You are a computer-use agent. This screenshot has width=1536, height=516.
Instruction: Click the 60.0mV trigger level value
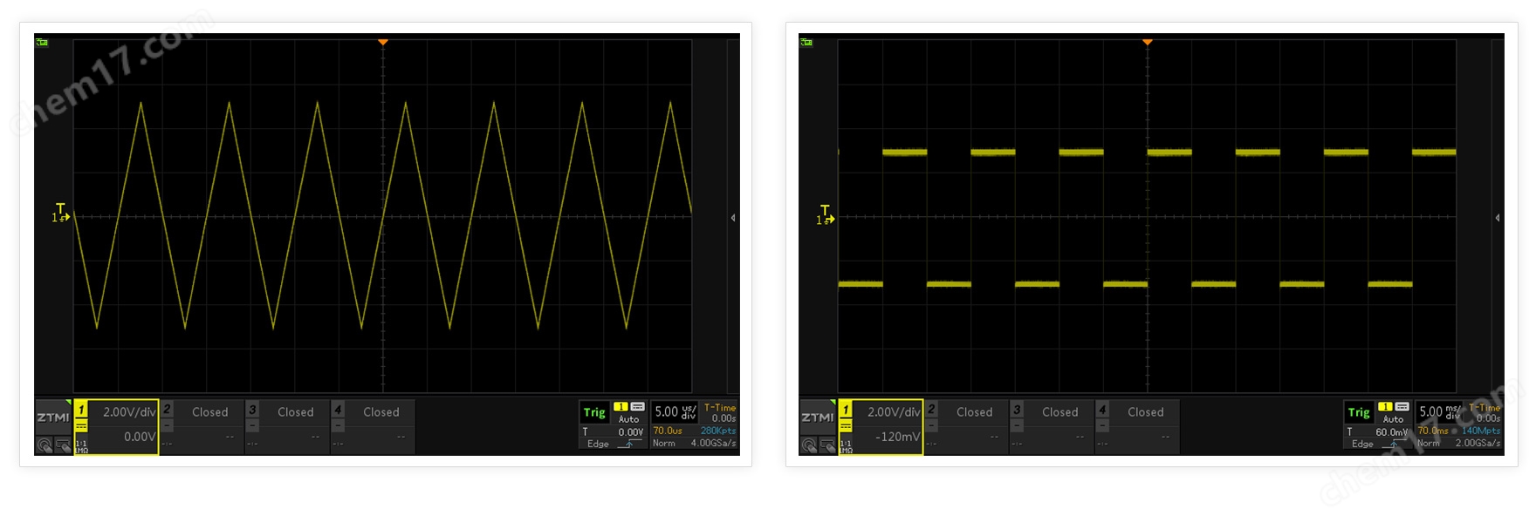point(1391,431)
